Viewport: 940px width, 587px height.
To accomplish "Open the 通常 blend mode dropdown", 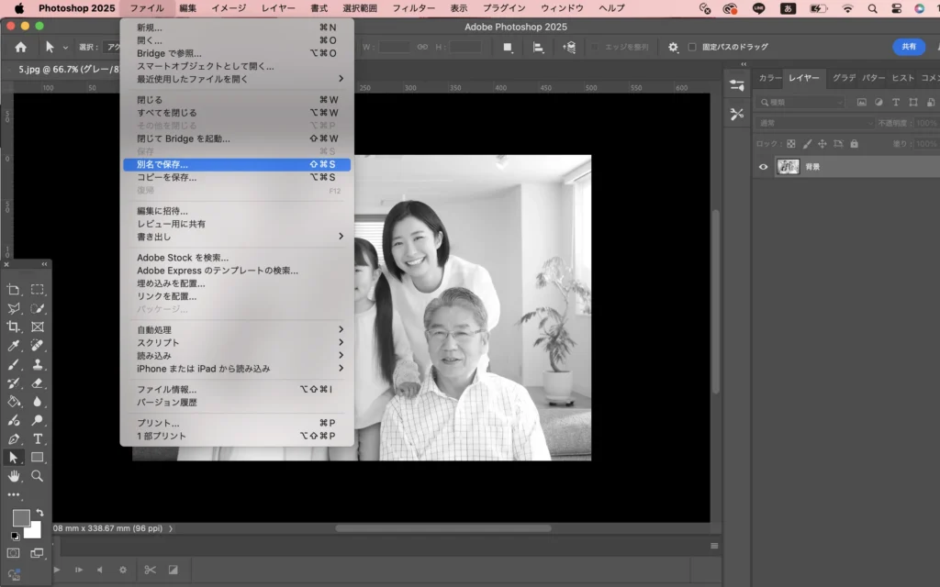I will pyautogui.click(x=815, y=123).
